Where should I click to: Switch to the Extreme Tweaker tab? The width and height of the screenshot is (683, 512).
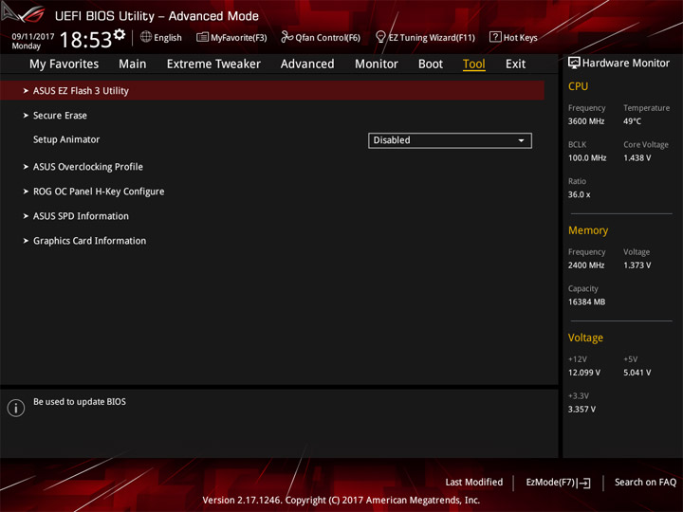[x=213, y=64]
